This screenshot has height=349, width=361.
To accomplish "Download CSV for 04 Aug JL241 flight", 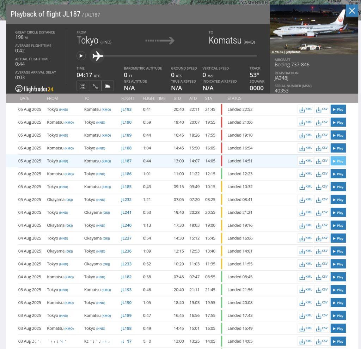I will point(322,212).
